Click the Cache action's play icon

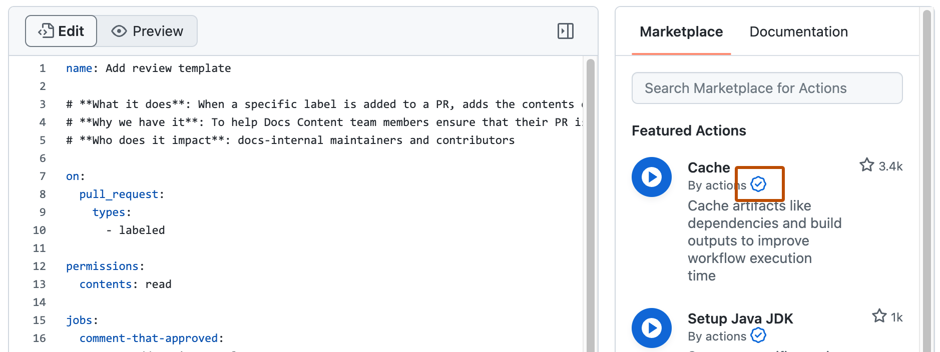[x=651, y=177]
